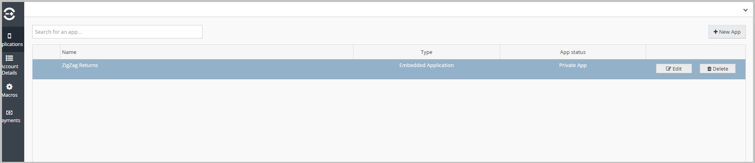This screenshot has height=163, width=755.
Task: Open the Applications sidebar section
Action: tap(13, 39)
